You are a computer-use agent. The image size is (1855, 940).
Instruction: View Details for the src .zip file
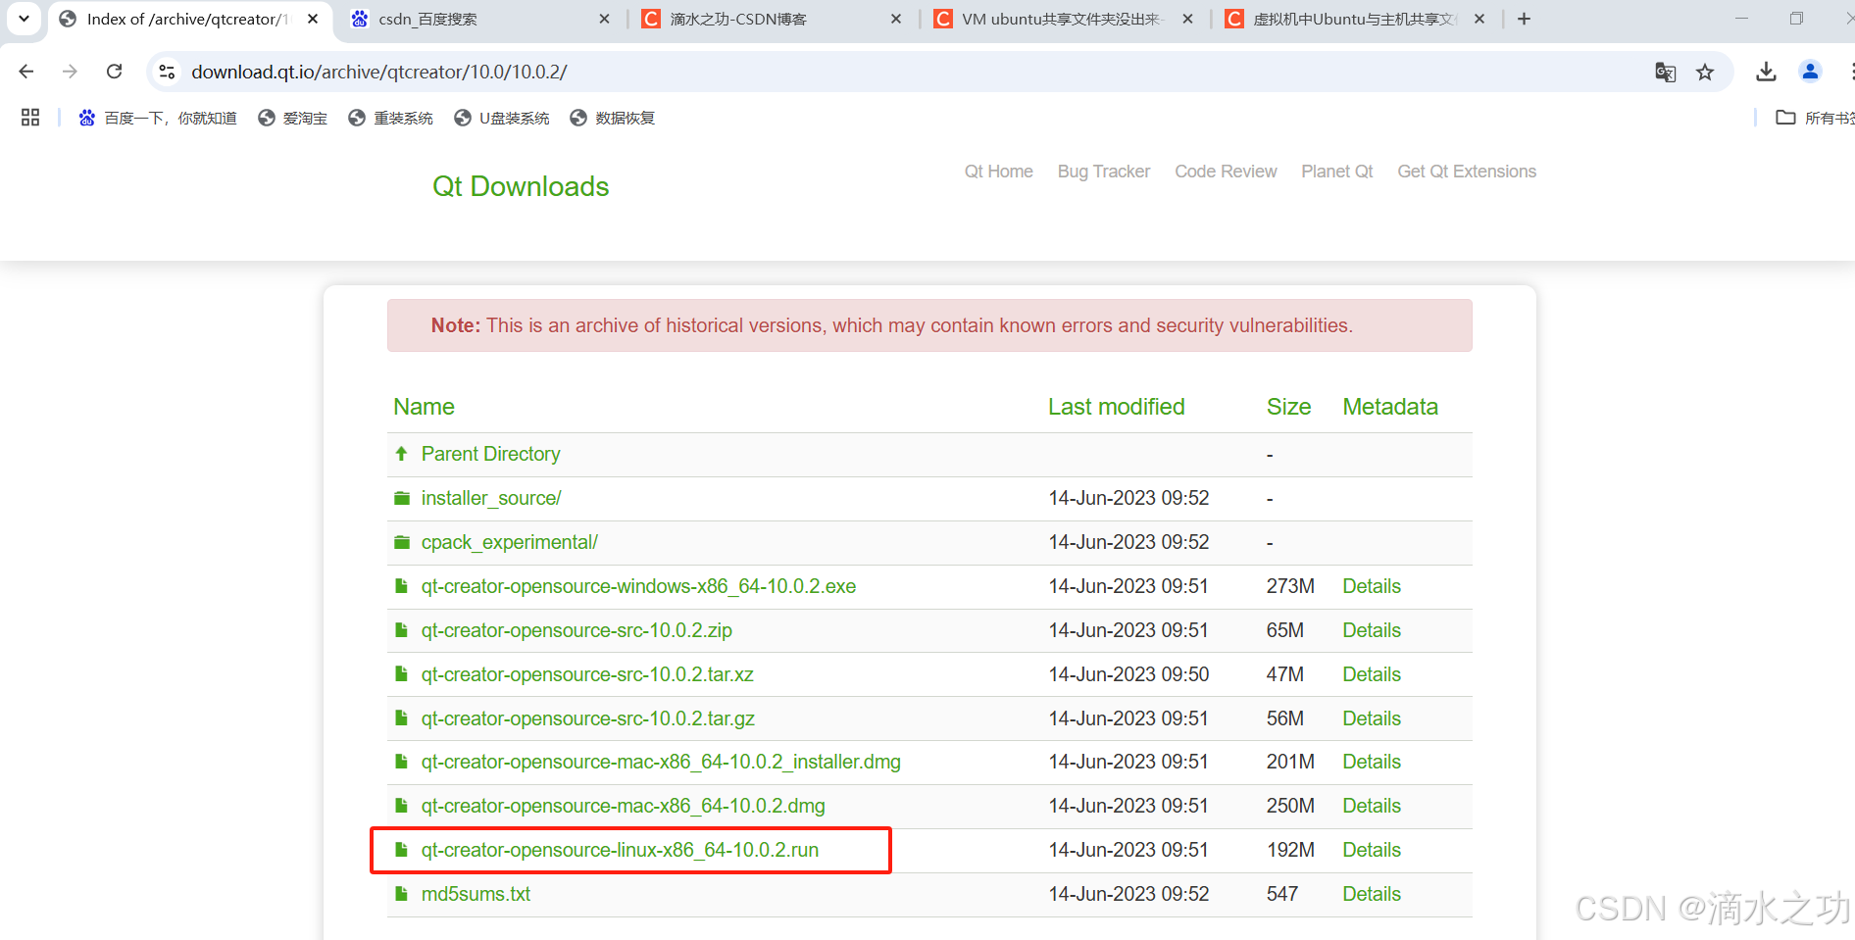click(x=1371, y=630)
